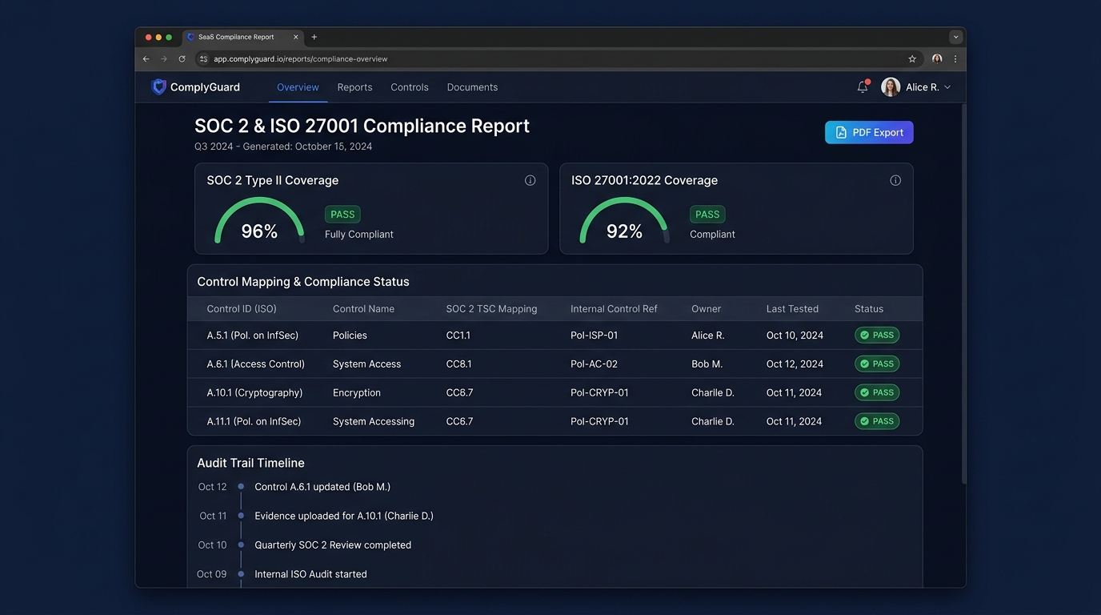
Task: Open the Reports tab
Action: click(354, 86)
